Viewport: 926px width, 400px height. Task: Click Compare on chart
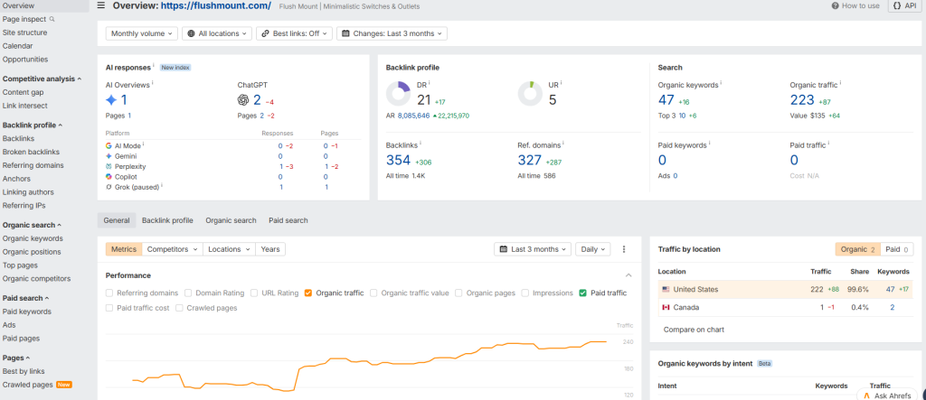[x=694, y=330]
